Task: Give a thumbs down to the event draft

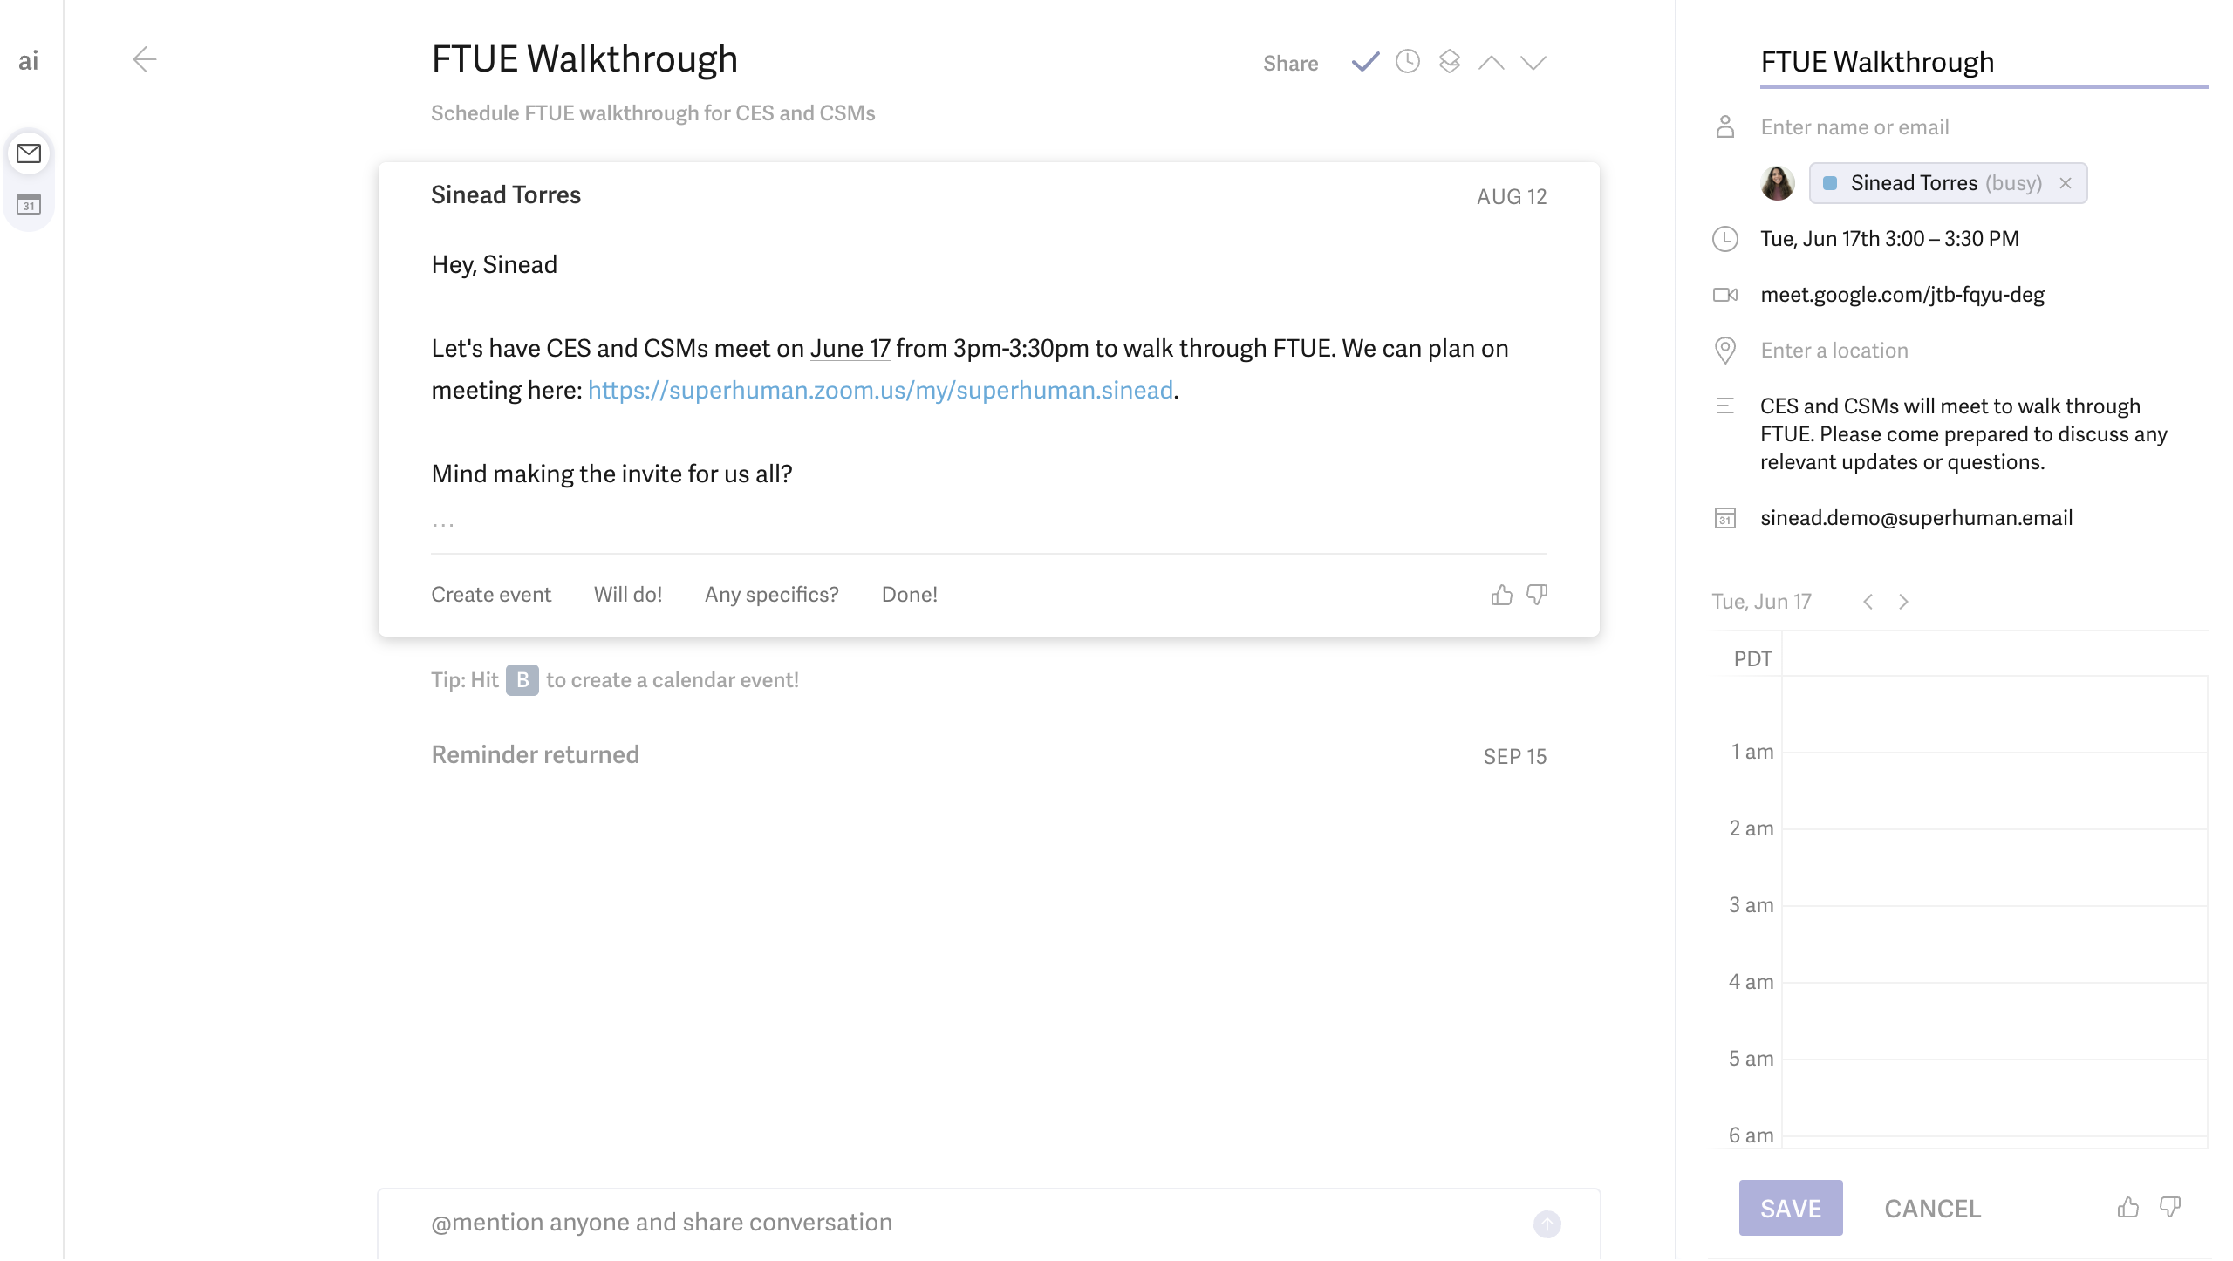Action: click(2170, 1207)
